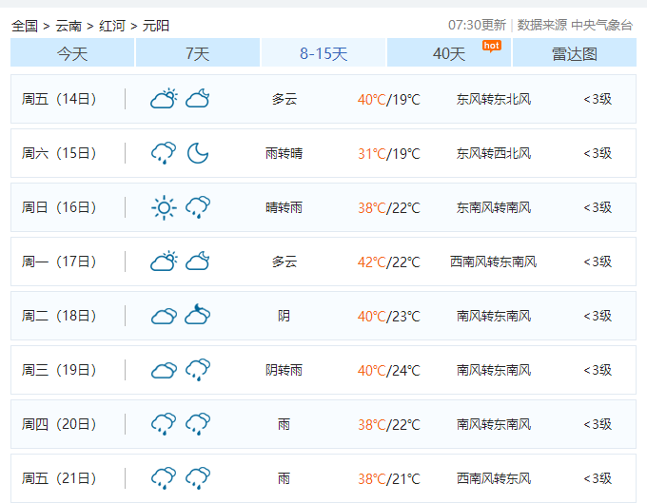Click the temperature 31℃/19℃
This screenshot has height=504, width=647.
389,154
